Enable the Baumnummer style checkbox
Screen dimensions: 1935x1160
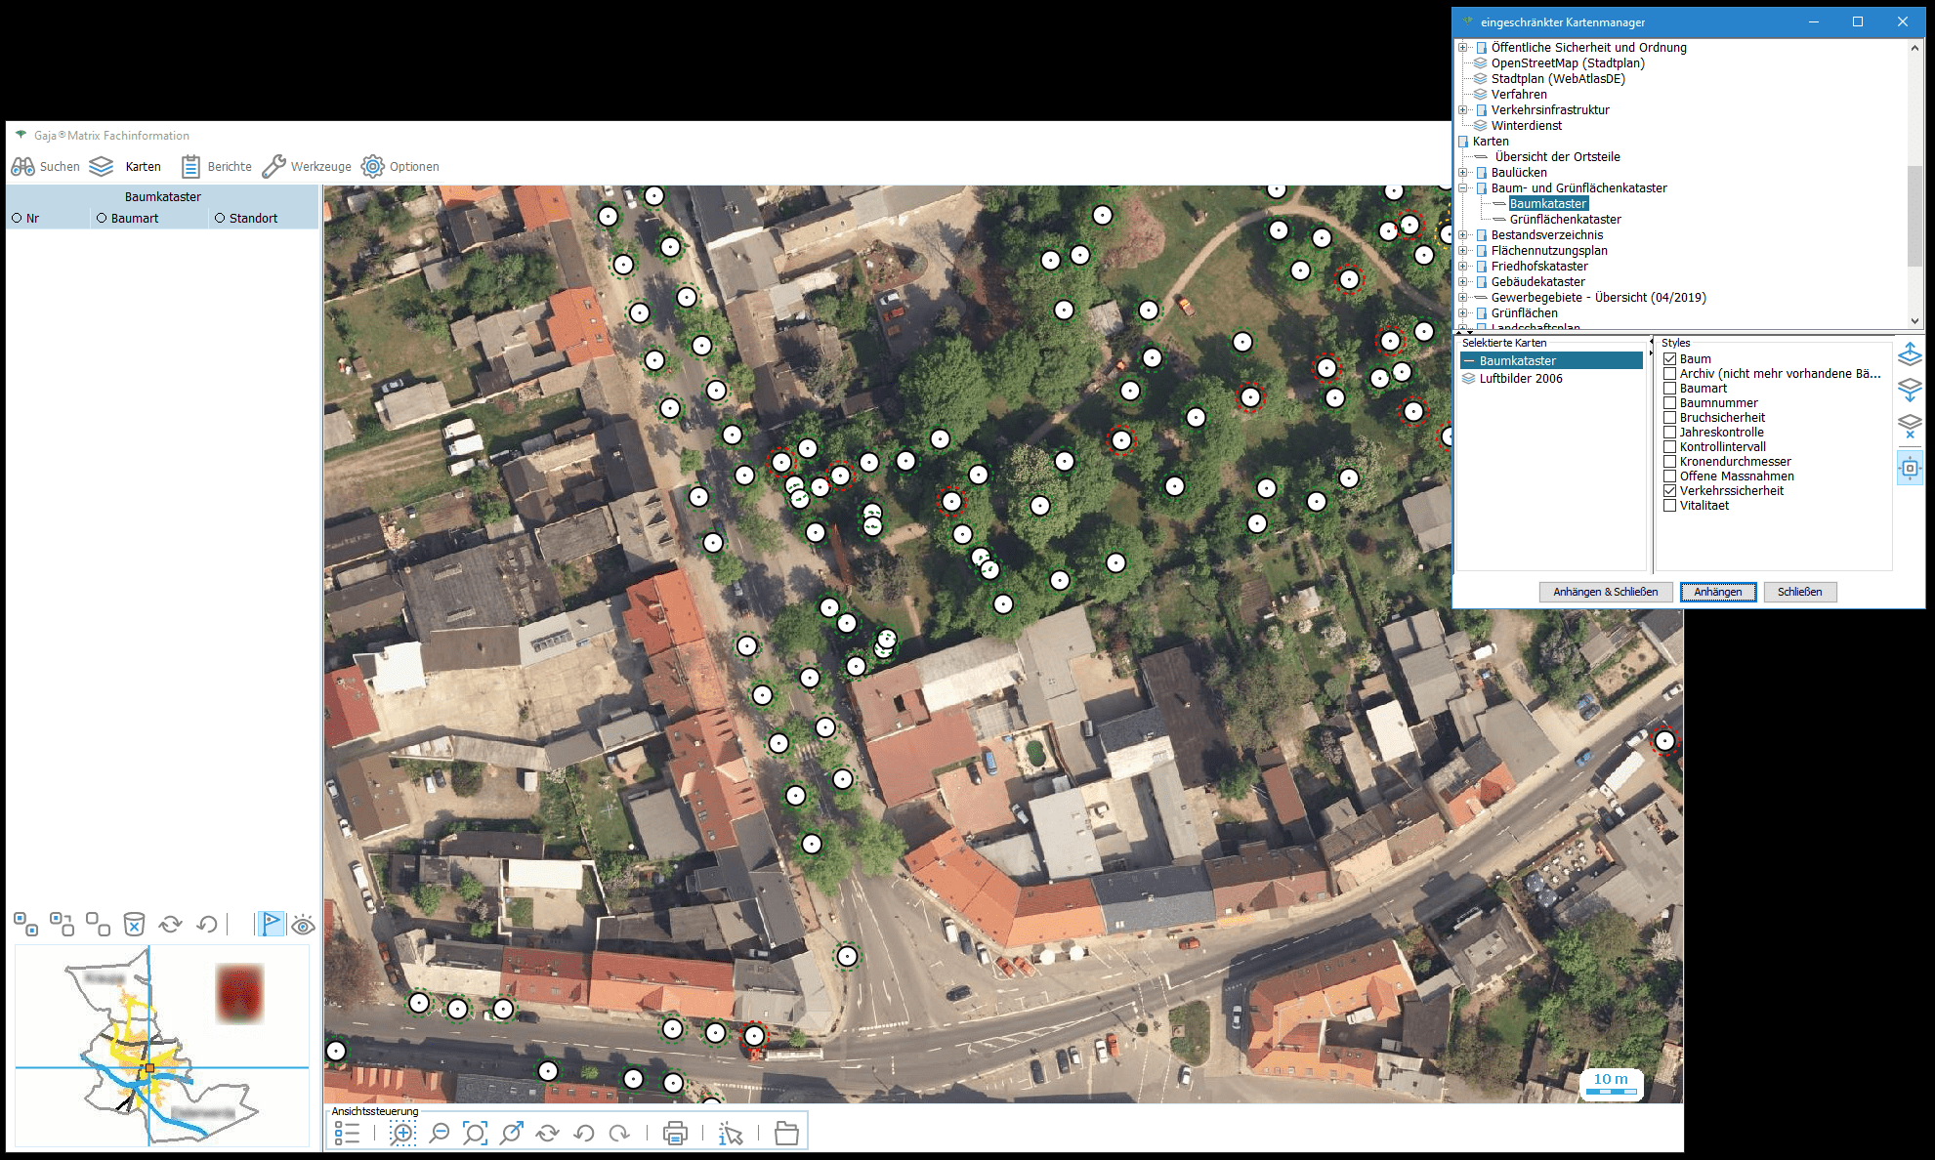pos(1670,403)
